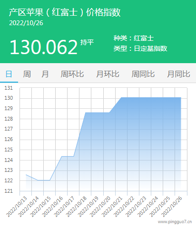196x226 pixels.
Task: Click the 2022/10/26 axis date label
Action: (x=172, y=207)
